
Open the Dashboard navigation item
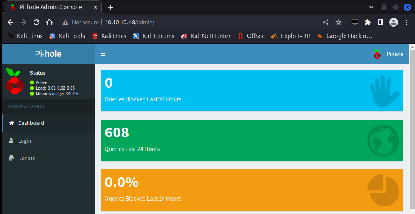[48, 123]
